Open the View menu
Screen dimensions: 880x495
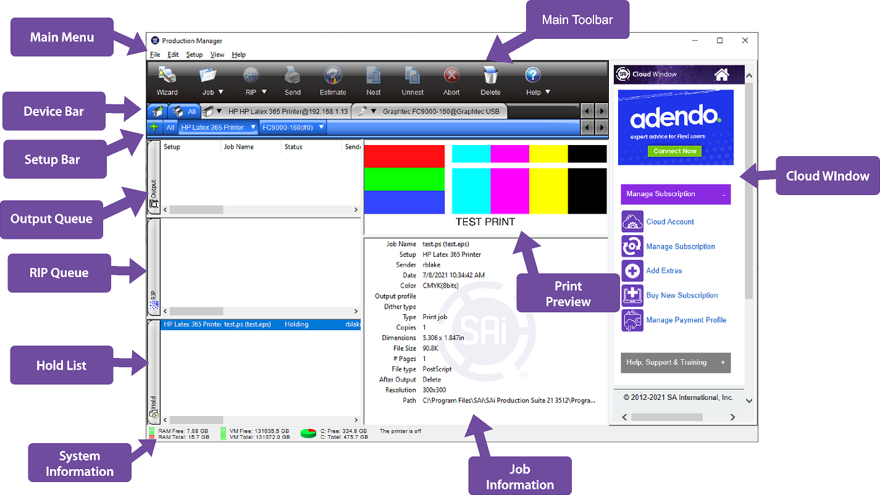click(217, 55)
